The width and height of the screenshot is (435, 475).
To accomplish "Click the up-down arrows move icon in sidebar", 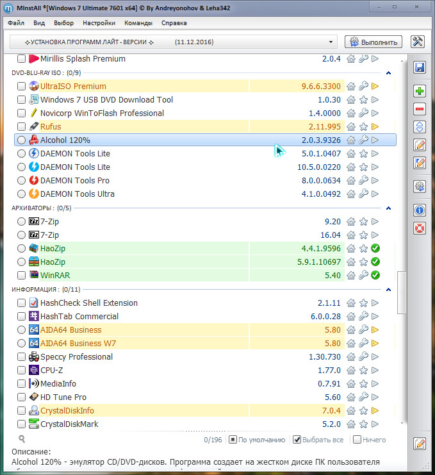I will pos(420,127).
